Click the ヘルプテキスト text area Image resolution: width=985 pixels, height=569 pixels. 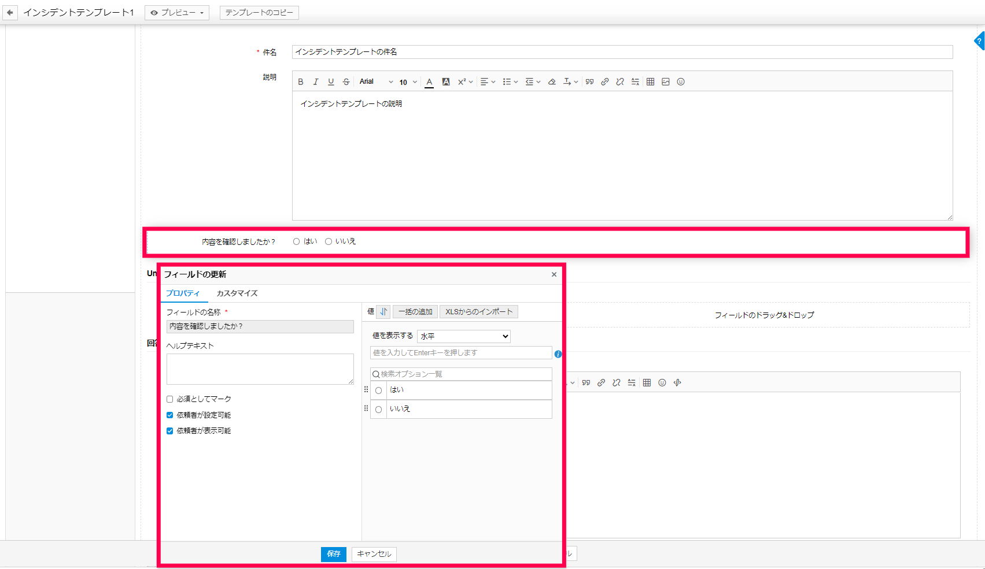(260, 369)
